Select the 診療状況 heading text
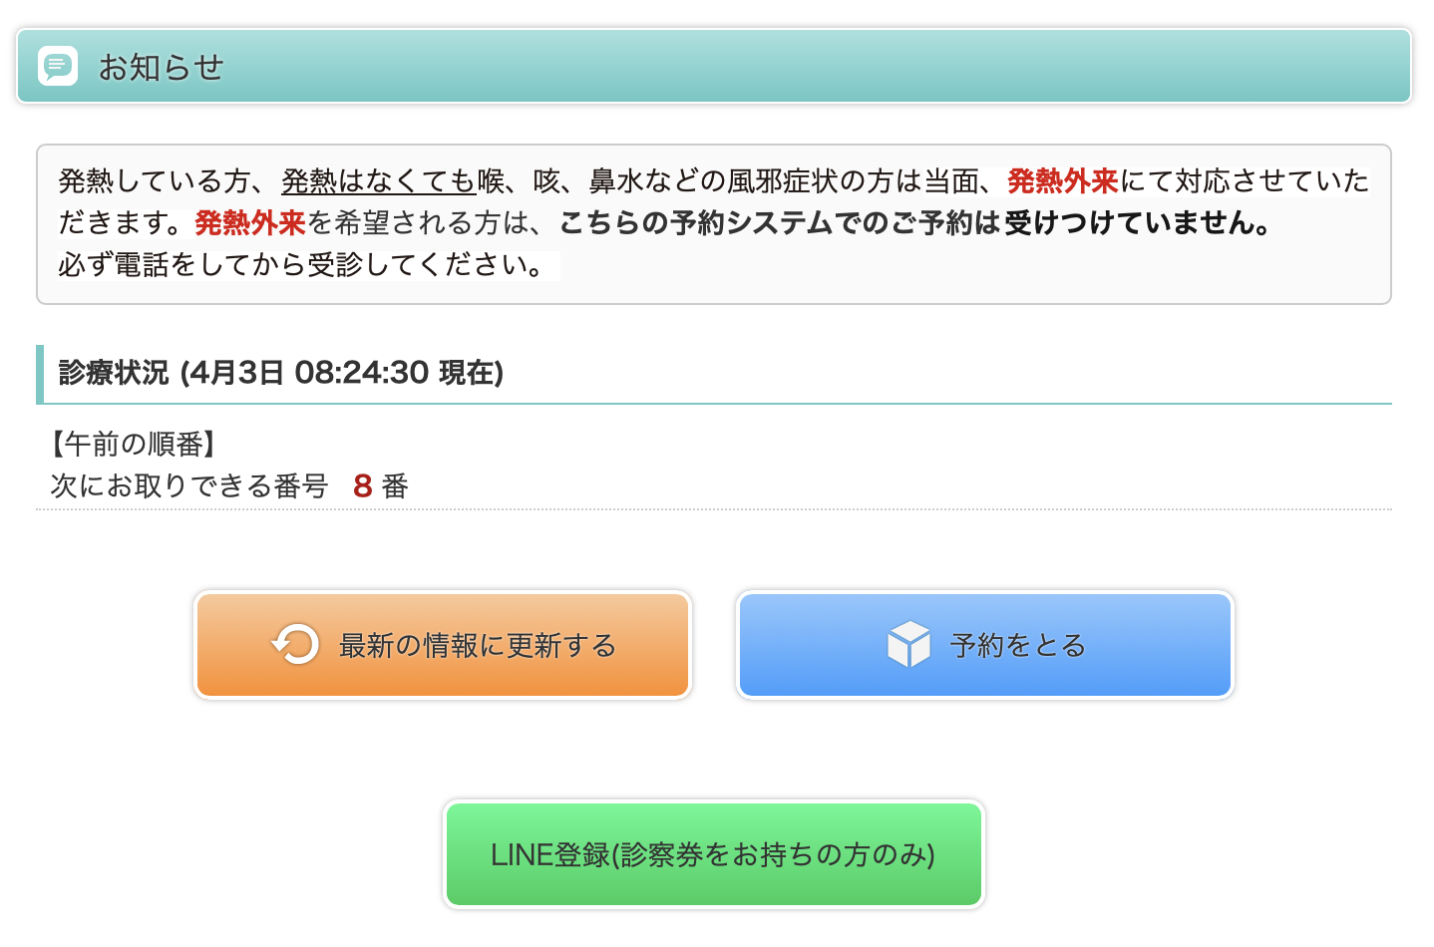The image size is (1434, 947). [114, 373]
